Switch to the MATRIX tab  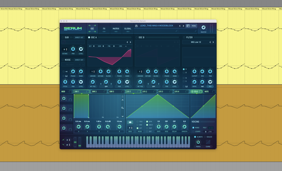(116, 29)
